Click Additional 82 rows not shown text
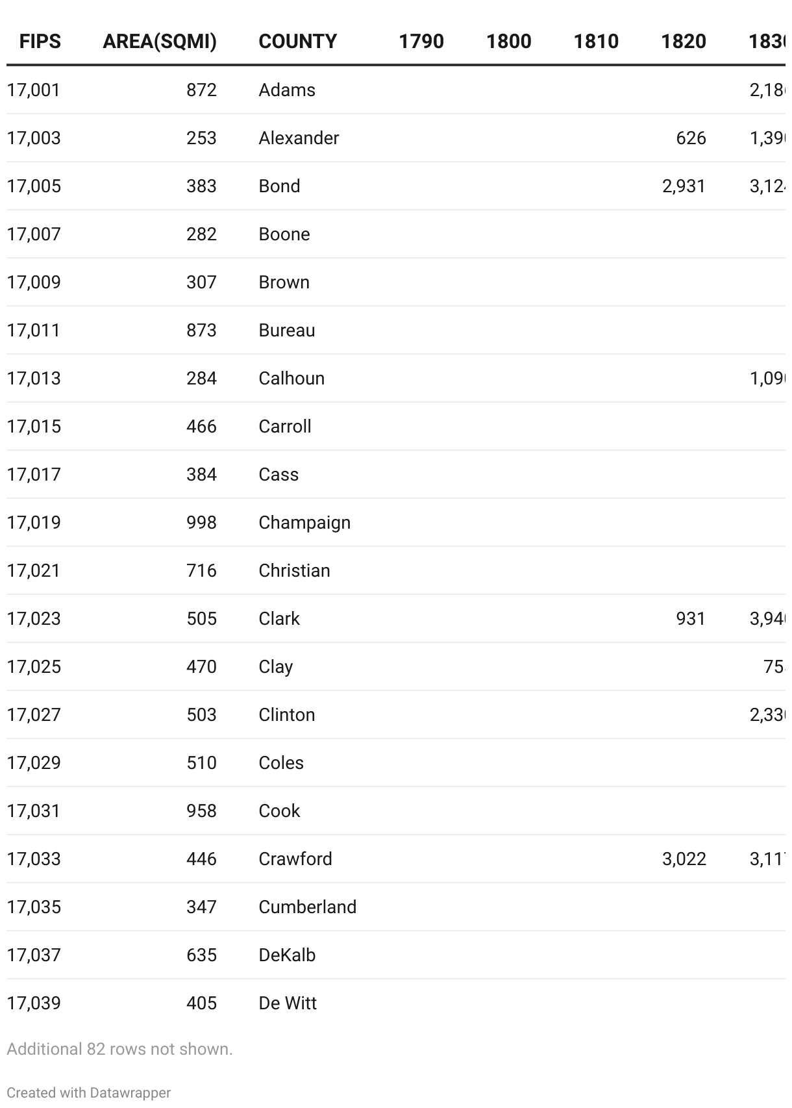This screenshot has width=792, height=1108. 119,1049
